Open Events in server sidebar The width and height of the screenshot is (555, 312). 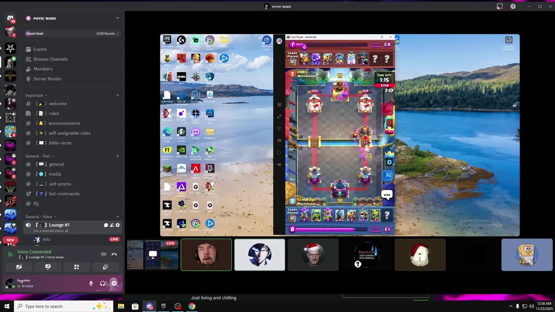(72, 49)
